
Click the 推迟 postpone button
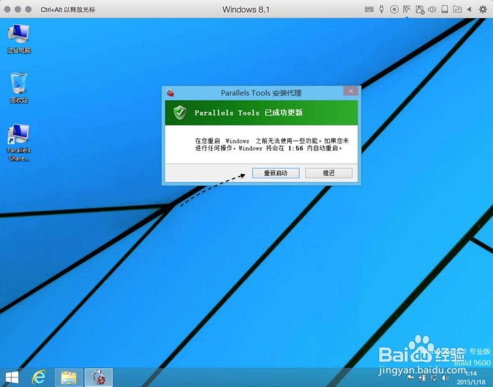click(328, 173)
